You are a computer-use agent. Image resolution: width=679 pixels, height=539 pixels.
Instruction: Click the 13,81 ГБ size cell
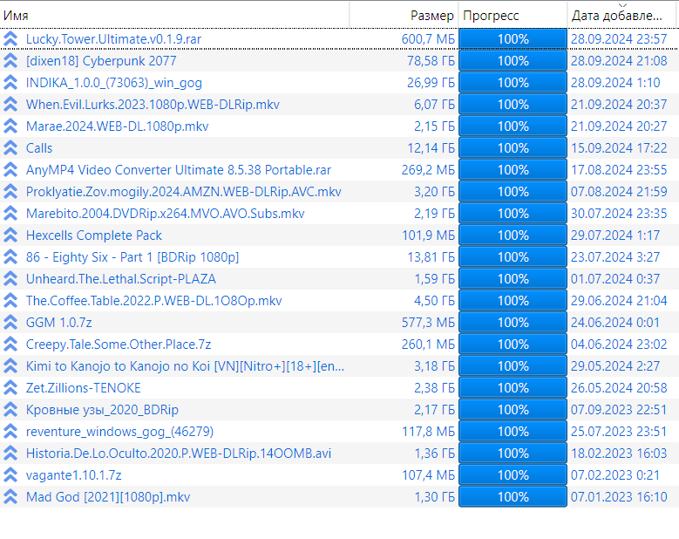click(x=431, y=257)
